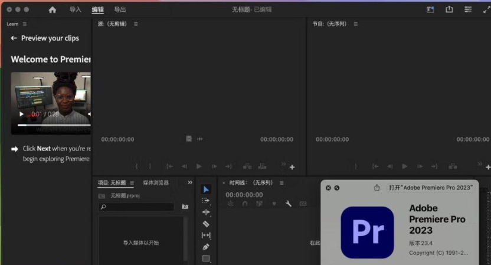Click Drag Audio Only waveform icon in Source
The image size is (491, 265).
200,139
